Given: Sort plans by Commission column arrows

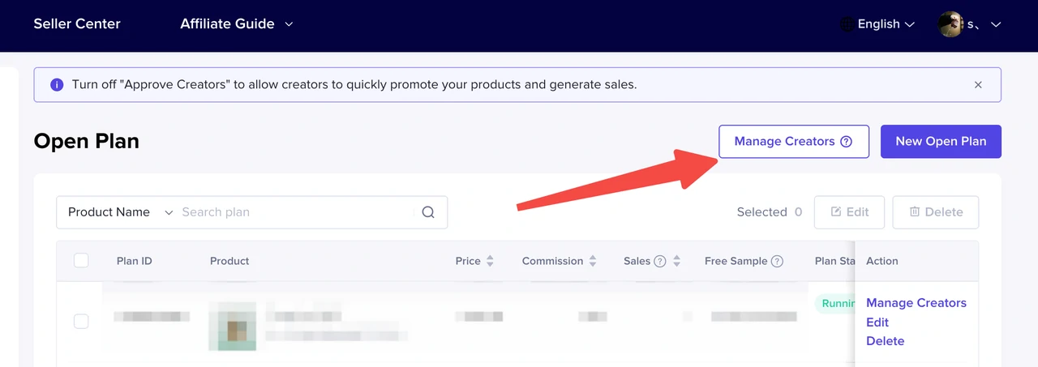Looking at the screenshot, I should pyautogui.click(x=593, y=261).
